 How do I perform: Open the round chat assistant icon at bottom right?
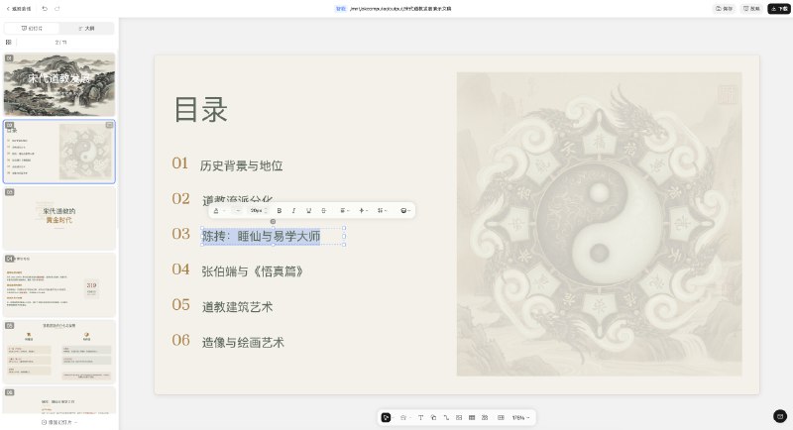(x=780, y=416)
